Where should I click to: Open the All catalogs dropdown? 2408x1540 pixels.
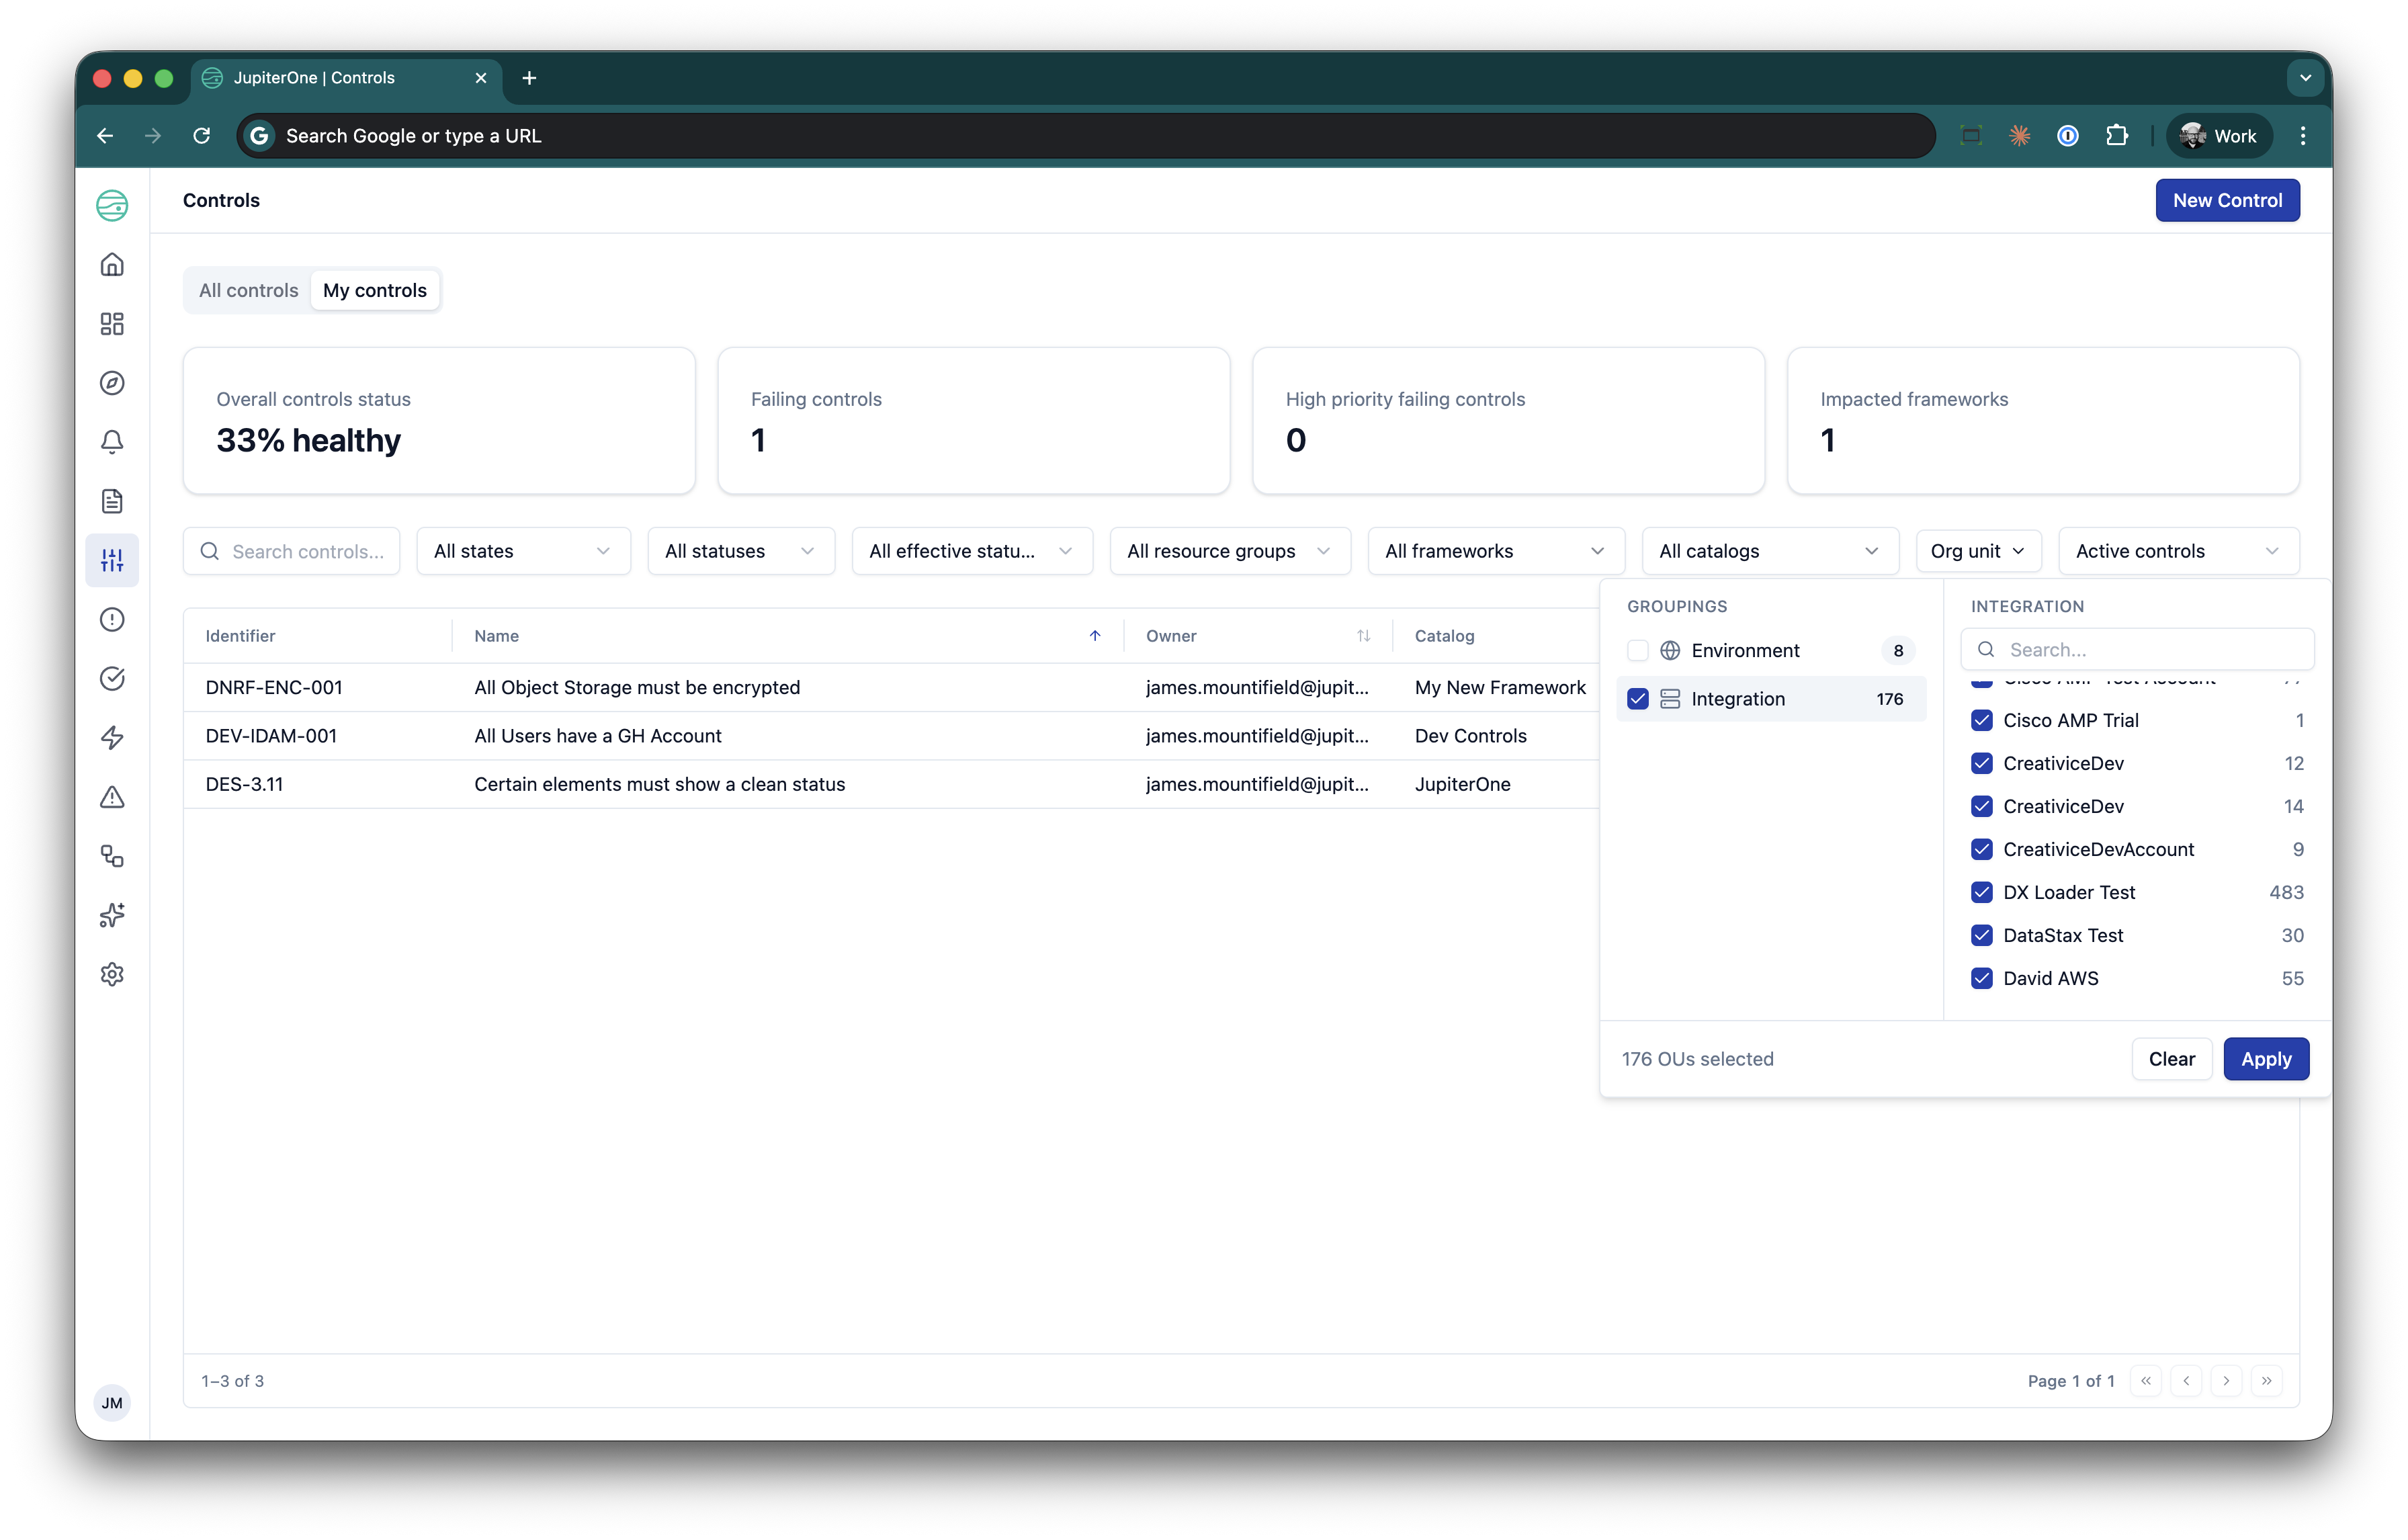1769,550
